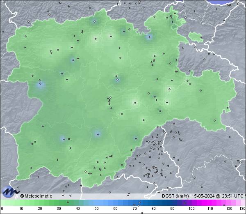
Task: Pick the dark navy color above 90
Action: pos(172,202)
